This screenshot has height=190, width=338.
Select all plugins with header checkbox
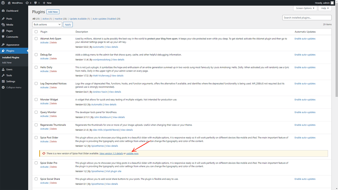[36, 32]
